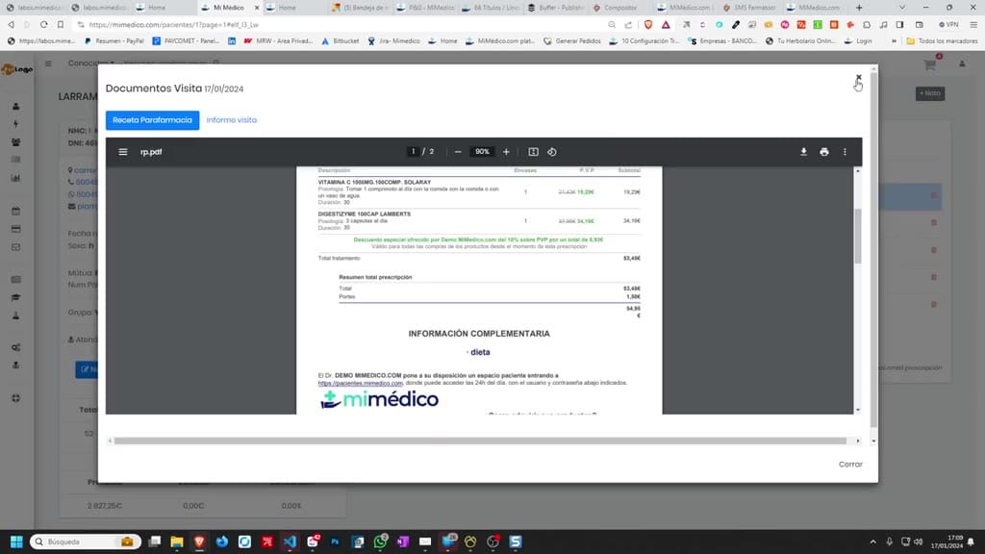985x554 pixels.
Task: Open Visual Studio Code from taskbar
Action: [x=290, y=541]
